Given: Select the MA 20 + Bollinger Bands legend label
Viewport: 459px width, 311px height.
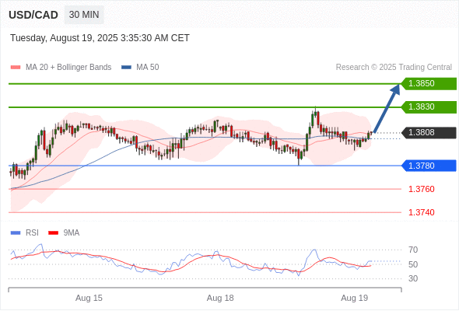Looking at the screenshot, I should (68, 68).
